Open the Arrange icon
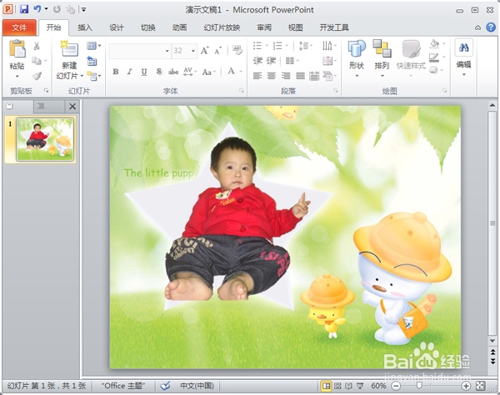 click(382, 49)
